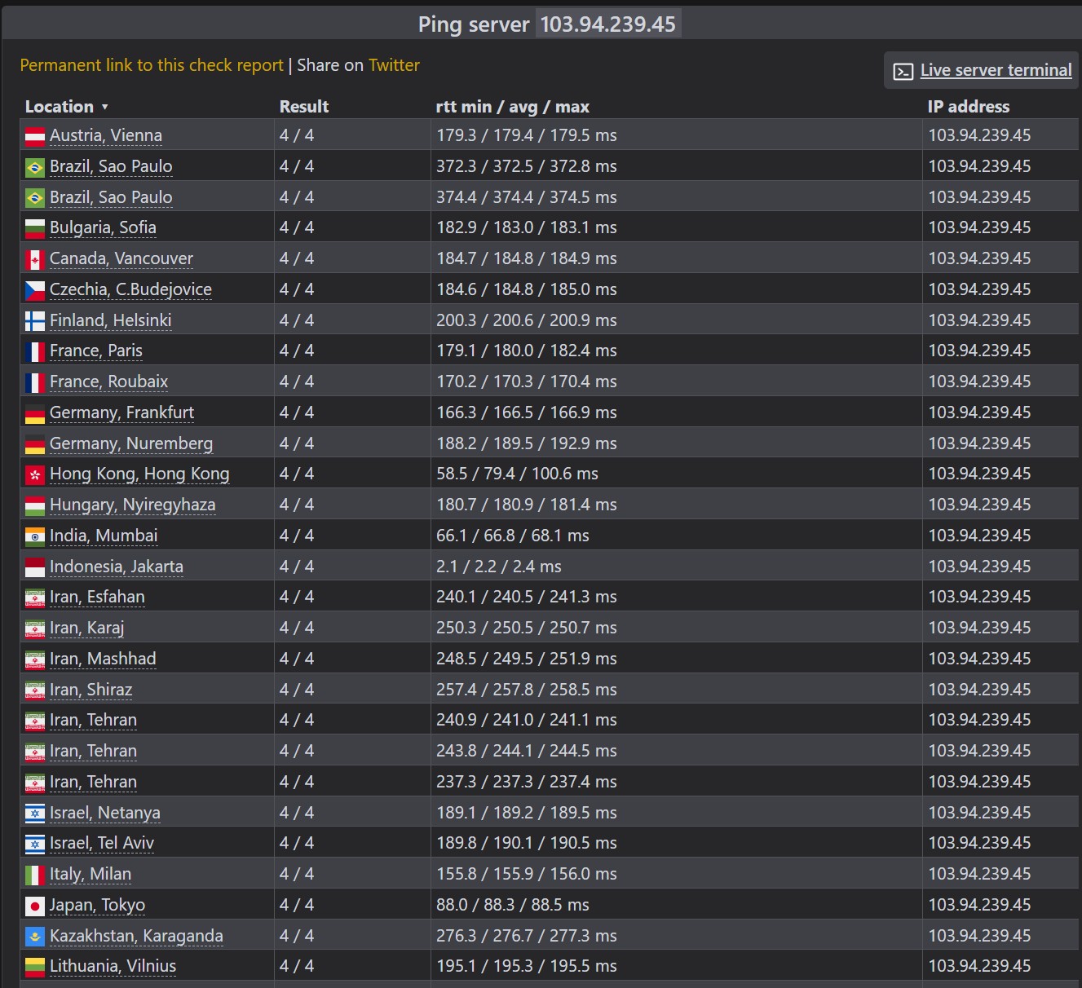Click the India flag icon

click(x=35, y=536)
